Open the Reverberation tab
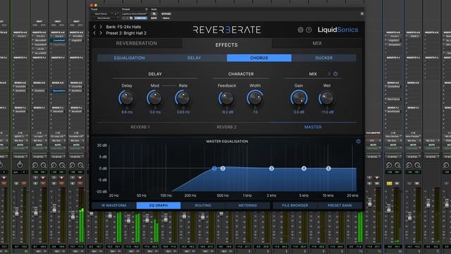The height and width of the screenshot is (254, 451). (x=136, y=43)
